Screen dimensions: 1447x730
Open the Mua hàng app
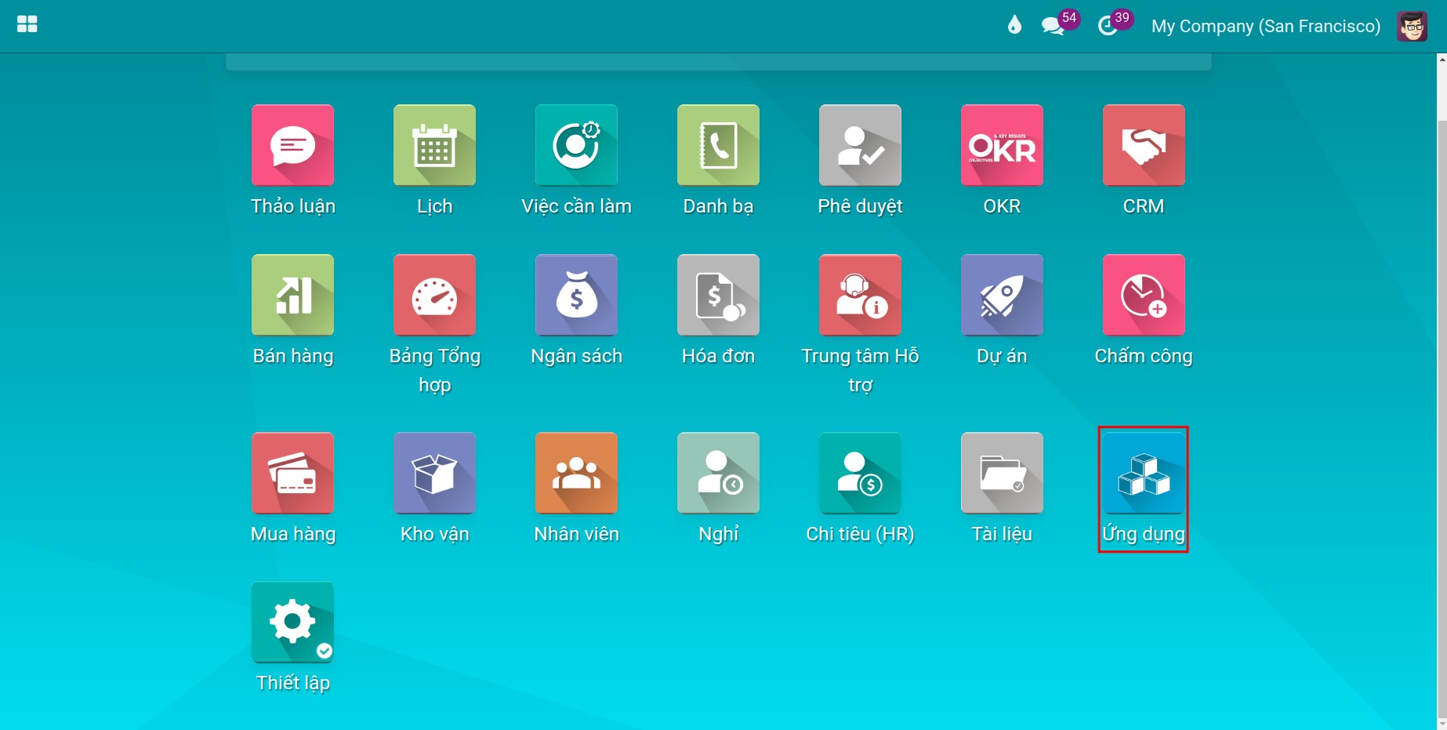tap(292, 474)
